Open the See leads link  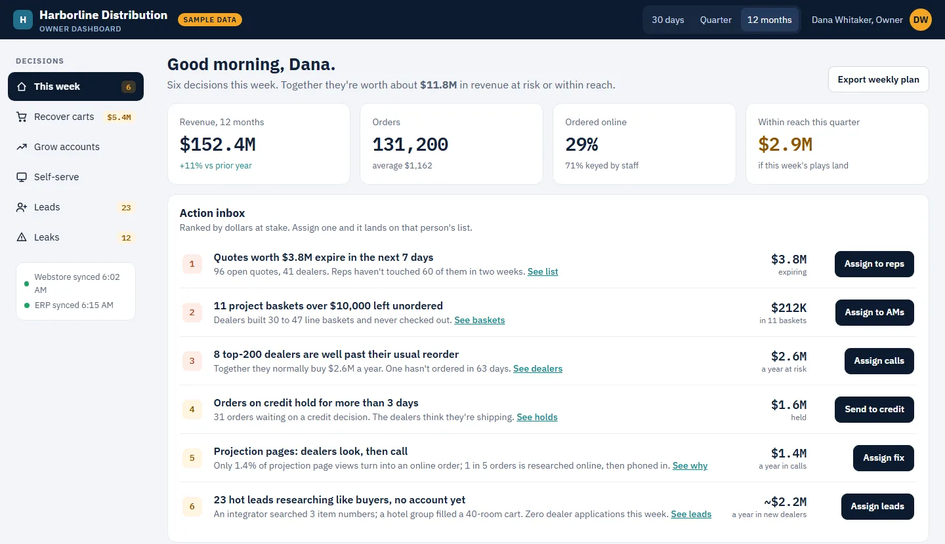(691, 514)
